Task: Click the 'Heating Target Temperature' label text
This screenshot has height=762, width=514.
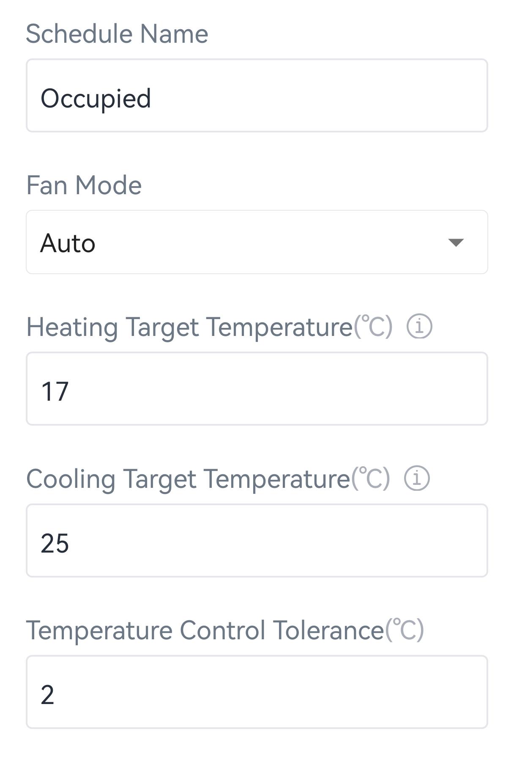Action: [x=189, y=327]
